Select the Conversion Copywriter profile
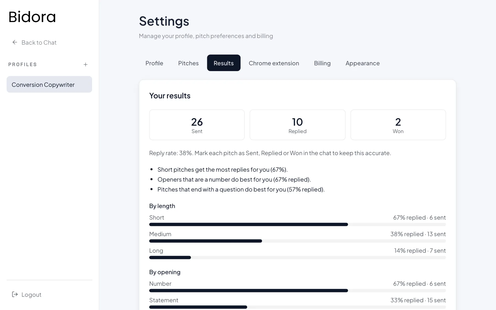The image size is (496, 310). click(49, 84)
